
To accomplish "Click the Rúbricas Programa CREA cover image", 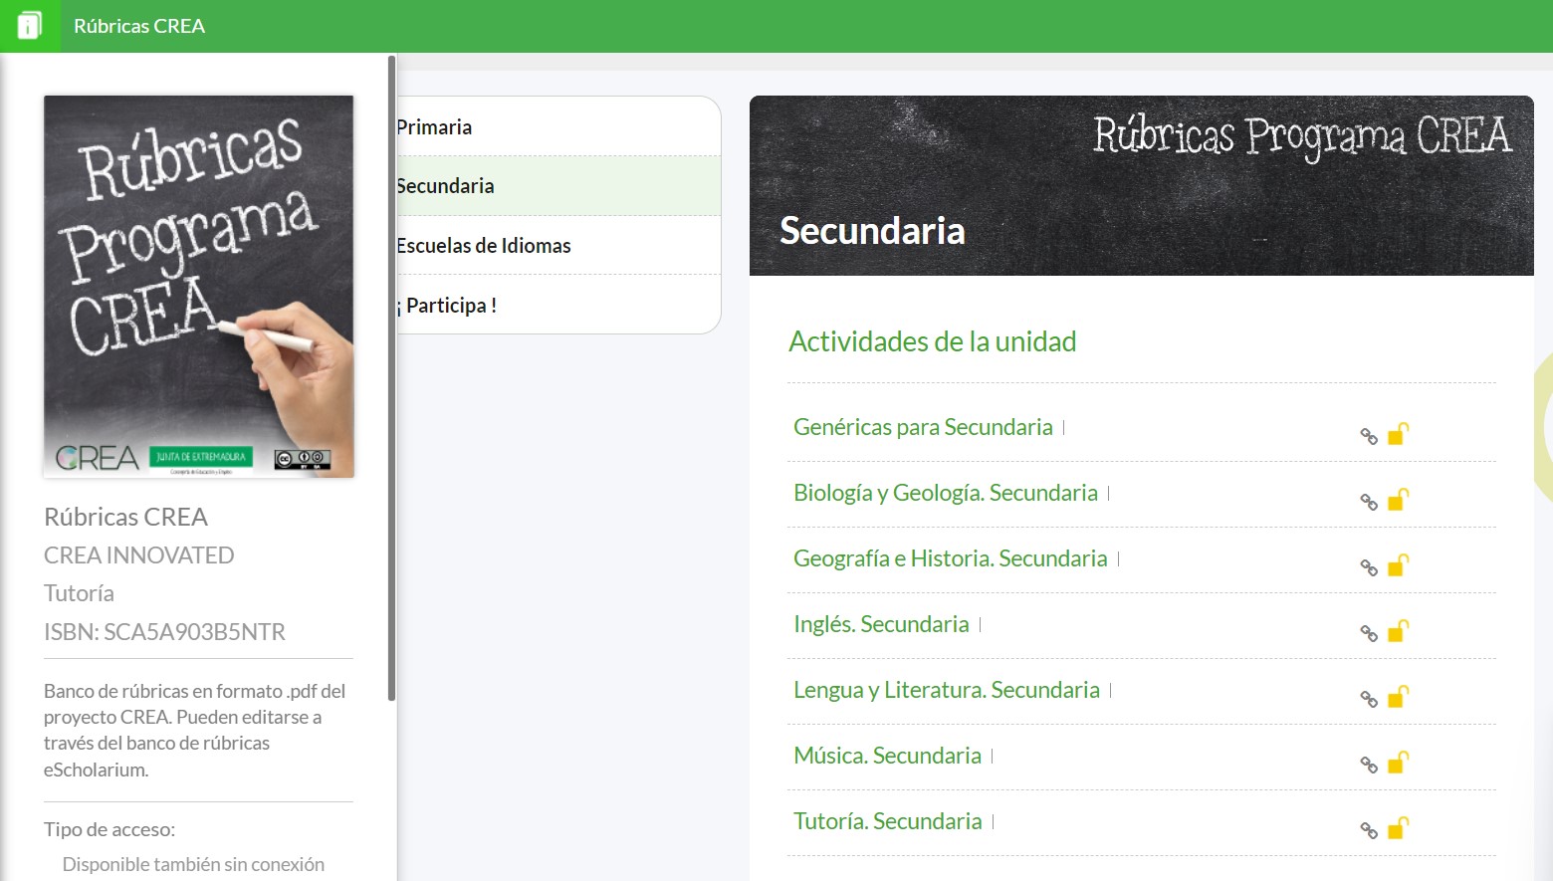I will tap(199, 287).
